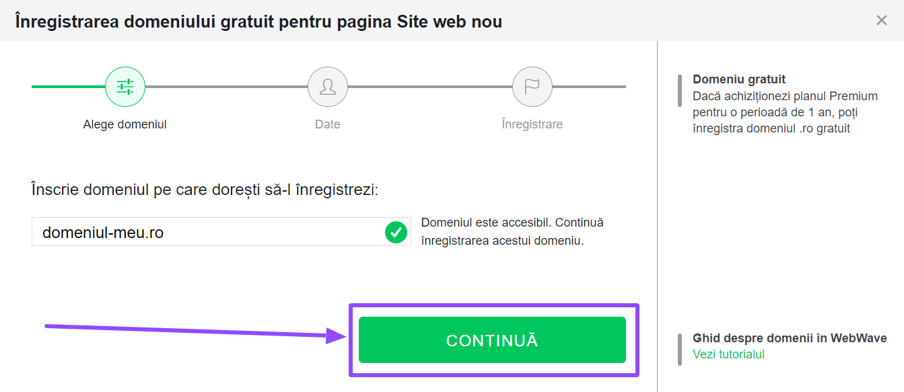Close the domain registration dialog

882,20
